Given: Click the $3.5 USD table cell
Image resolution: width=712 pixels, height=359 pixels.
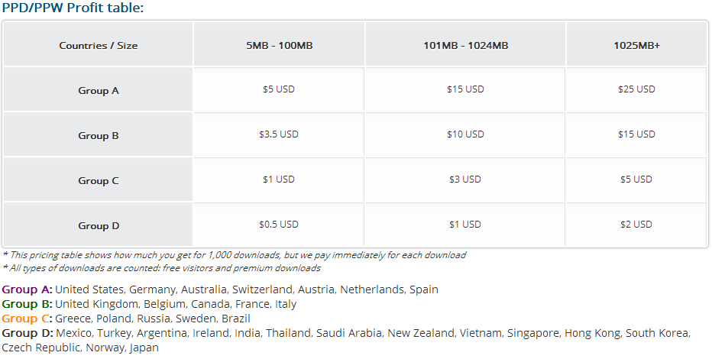Looking at the screenshot, I should coord(279,134).
